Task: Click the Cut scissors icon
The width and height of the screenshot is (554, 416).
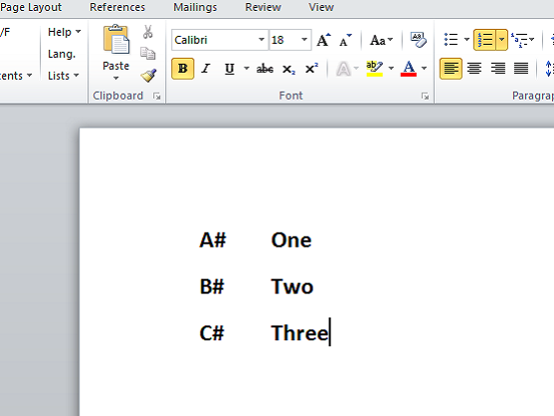Action: click(147, 32)
